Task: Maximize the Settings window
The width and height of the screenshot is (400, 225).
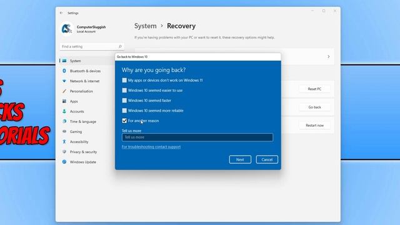Action: point(324,11)
